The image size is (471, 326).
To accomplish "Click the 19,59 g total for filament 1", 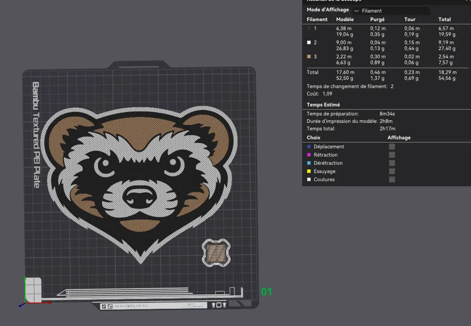I will (447, 34).
